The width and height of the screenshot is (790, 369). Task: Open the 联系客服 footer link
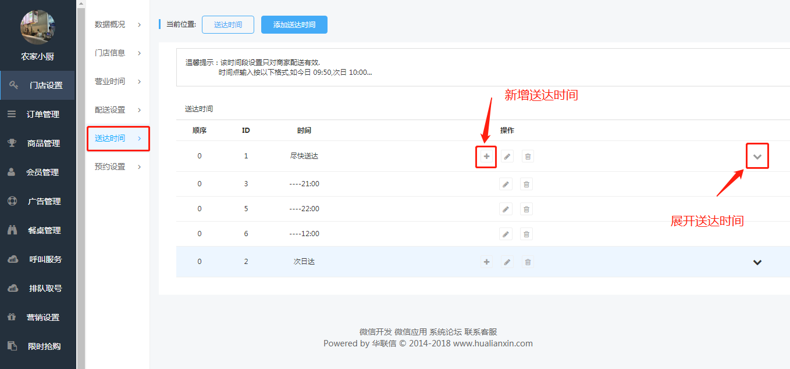click(481, 332)
